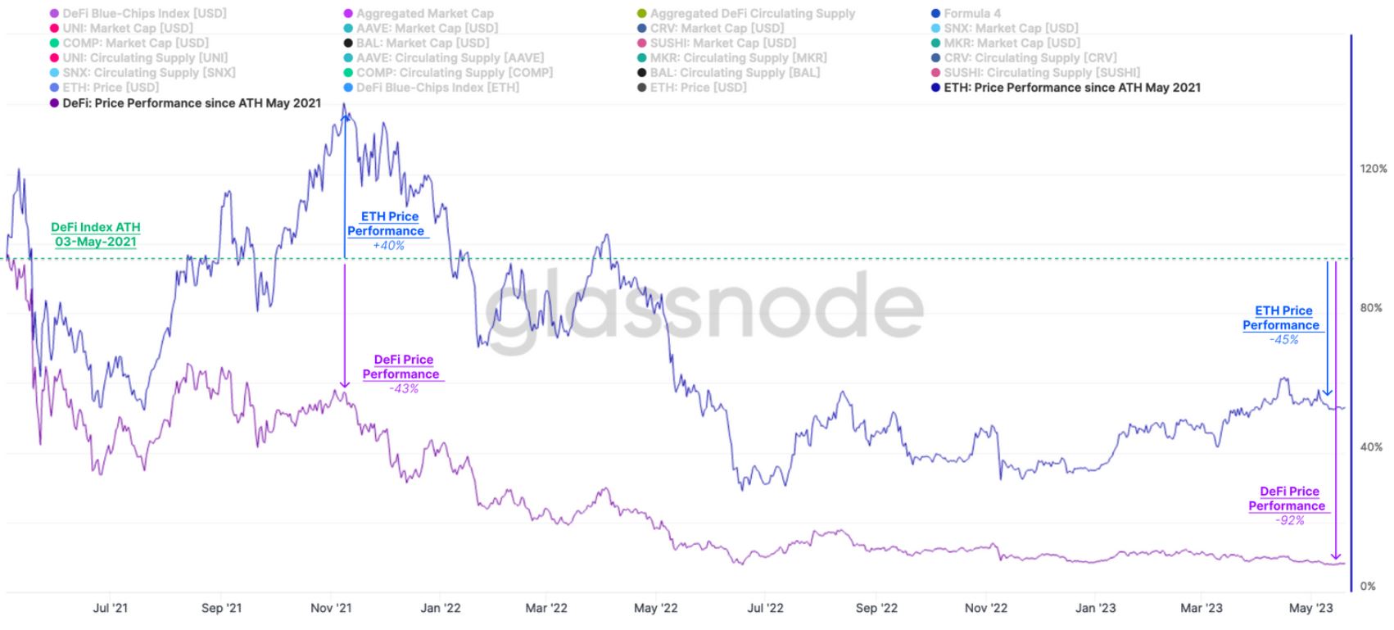The width and height of the screenshot is (1394, 630).
Task: Hide ETH: Price Performance since ATH May 2021 series
Action: [1071, 88]
